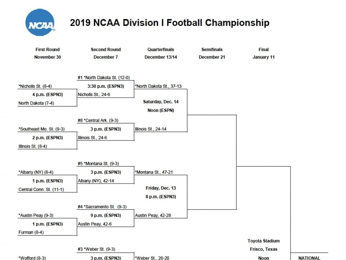
Task: Click the Illinois St., 24-14 quarterfinal result
Action: pos(151,129)
